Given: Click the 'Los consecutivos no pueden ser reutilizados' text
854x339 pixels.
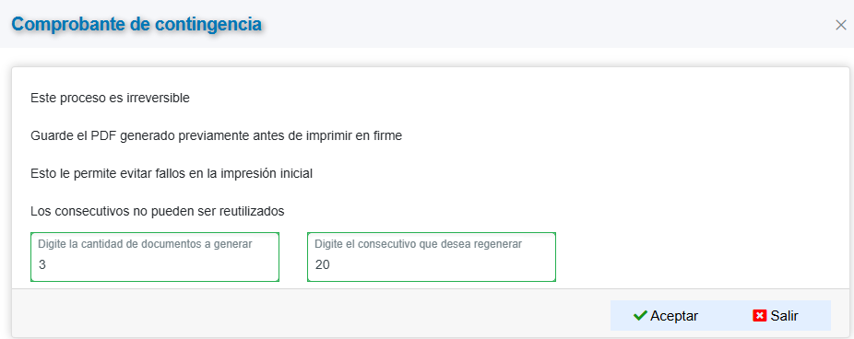Looking at the screenshot, I should 158,211.
